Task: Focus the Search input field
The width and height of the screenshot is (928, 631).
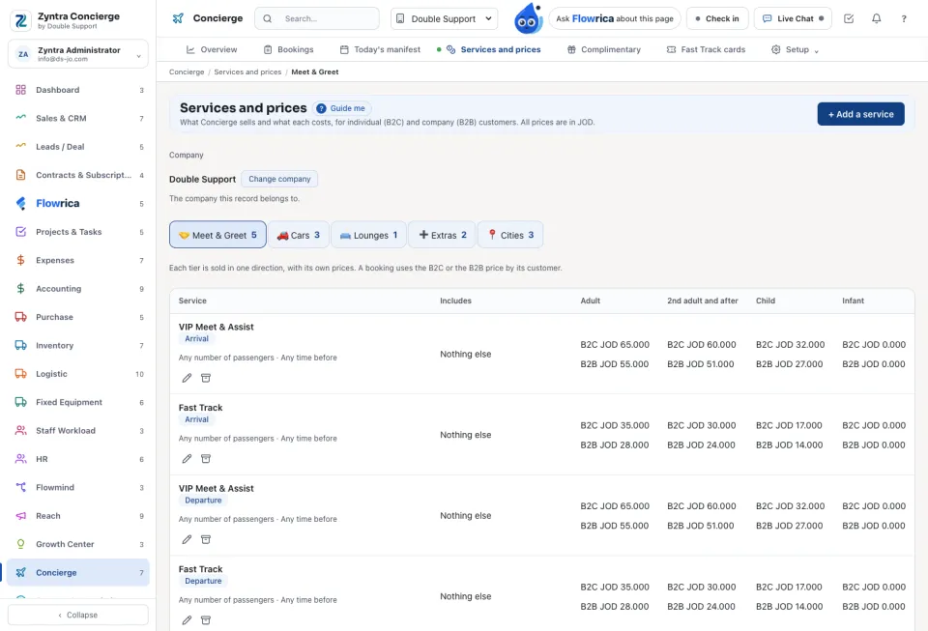Action: 317,19
